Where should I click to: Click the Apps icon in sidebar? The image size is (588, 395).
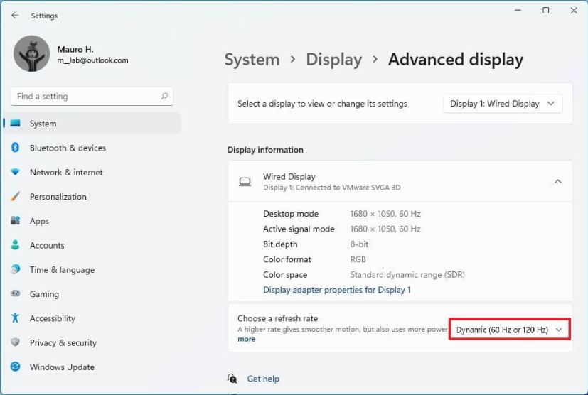click(x=15, y=221)
